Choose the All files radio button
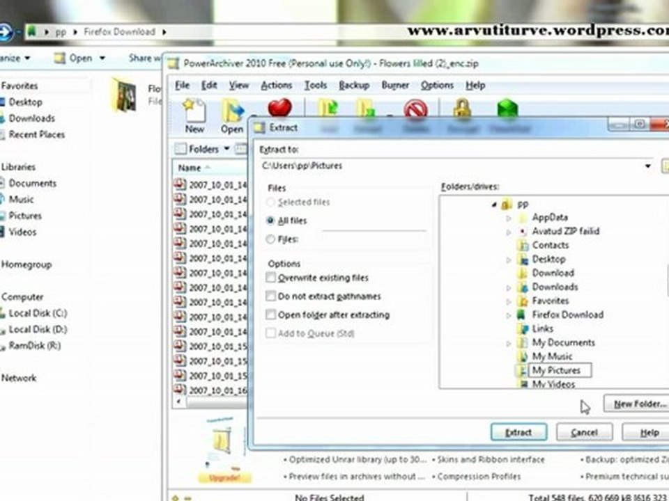The width and height of the screenshot is (669, 501). (270, 221)
